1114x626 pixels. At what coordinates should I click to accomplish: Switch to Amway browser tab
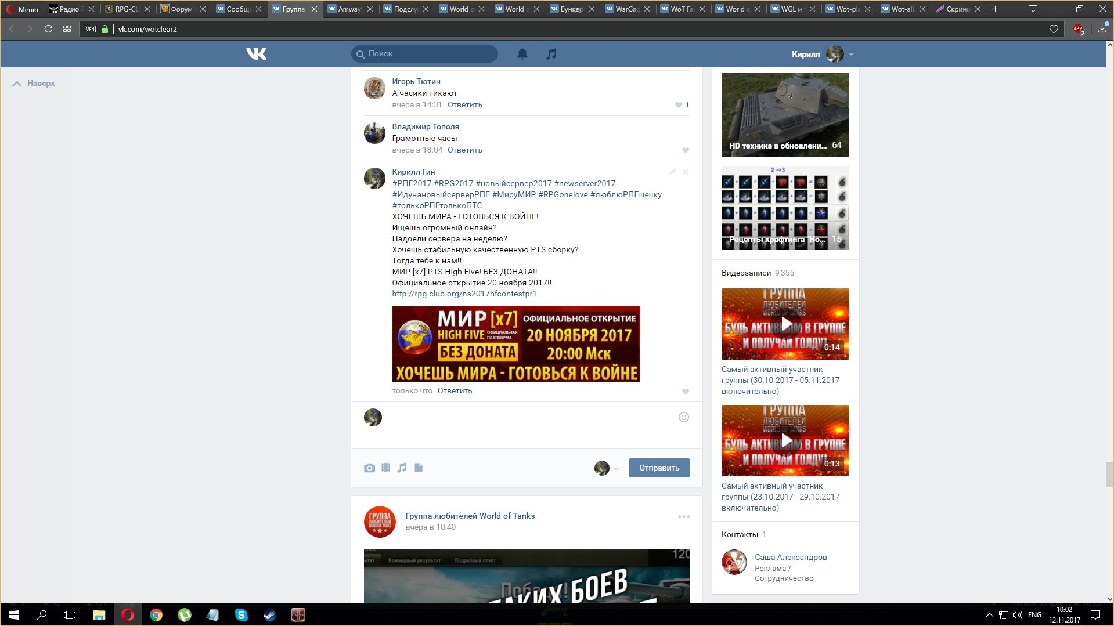click(x=349, y=9)
